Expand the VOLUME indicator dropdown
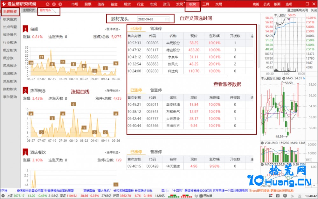This screenshot has height=199, width=318. click(262, 143)
